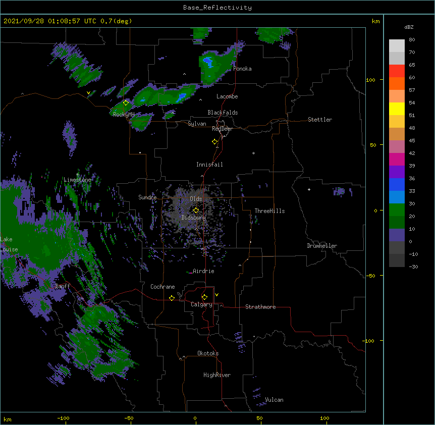The width and height of the screenshot is (435, 425).
Task: Click the 65 dBZ red legend swatch
Action: [397, 71]
